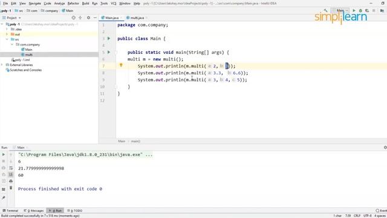Click Locate/Scroll from Source target icon

tap(73, 18)
